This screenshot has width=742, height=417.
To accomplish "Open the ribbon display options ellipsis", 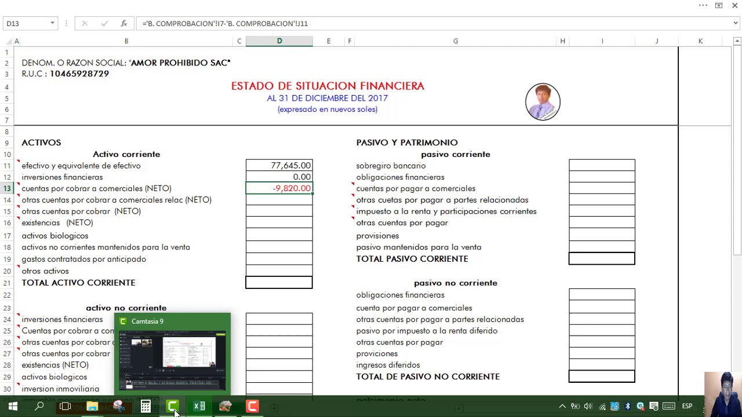I will pyautogui.click(x=703, y=6).
